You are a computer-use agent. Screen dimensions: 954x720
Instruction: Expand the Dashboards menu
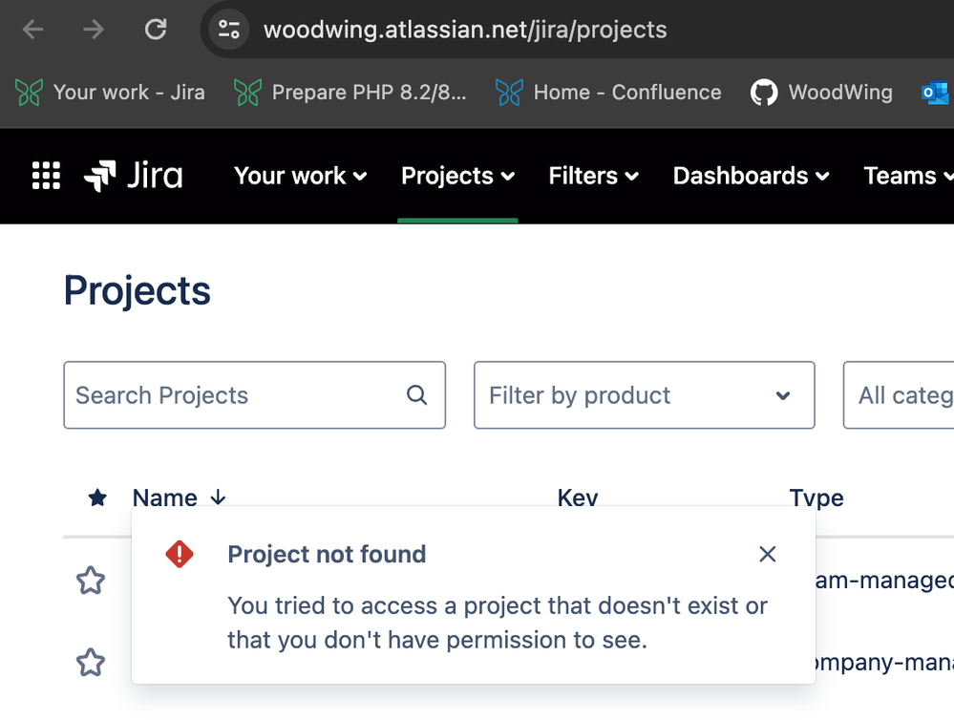(752, 176)
